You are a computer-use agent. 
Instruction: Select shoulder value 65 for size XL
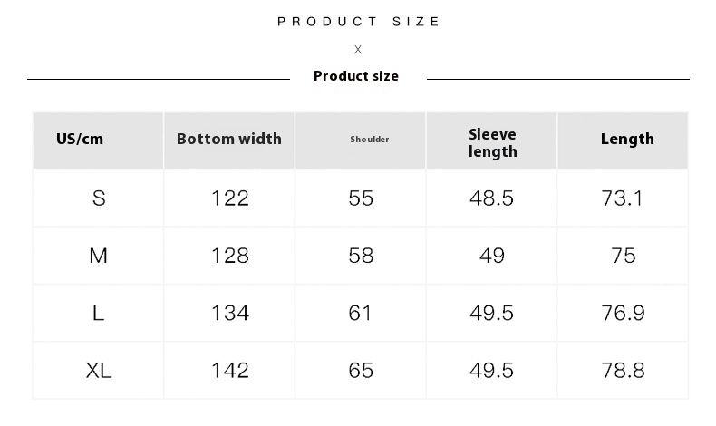(361, 370)
